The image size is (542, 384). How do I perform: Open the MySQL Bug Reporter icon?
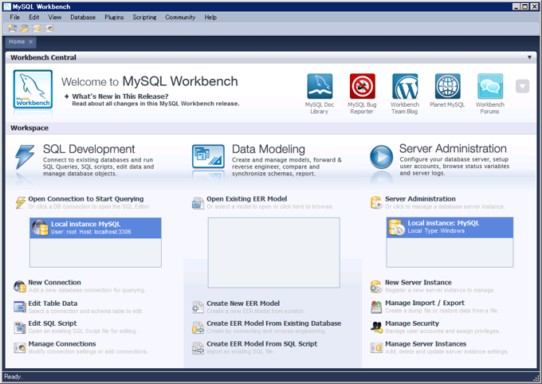click(362, 86)
